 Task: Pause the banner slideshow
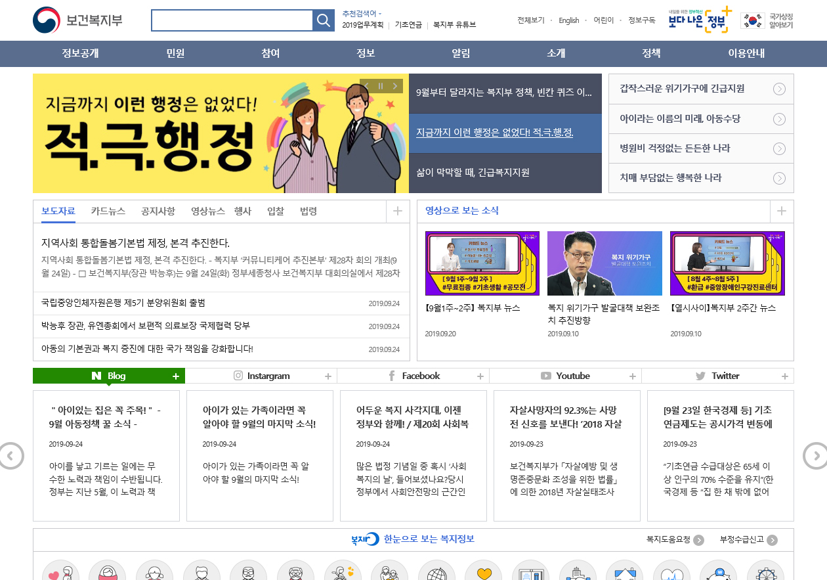[x=381, y=86]
